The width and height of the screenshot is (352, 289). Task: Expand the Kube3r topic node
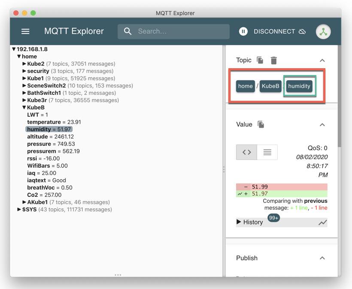(24, 100)
